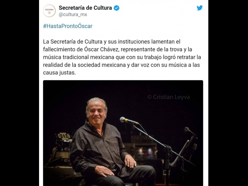Open the Secretaría de Cultura profile avatar
248x186 pixels.
tap(49, 11)
